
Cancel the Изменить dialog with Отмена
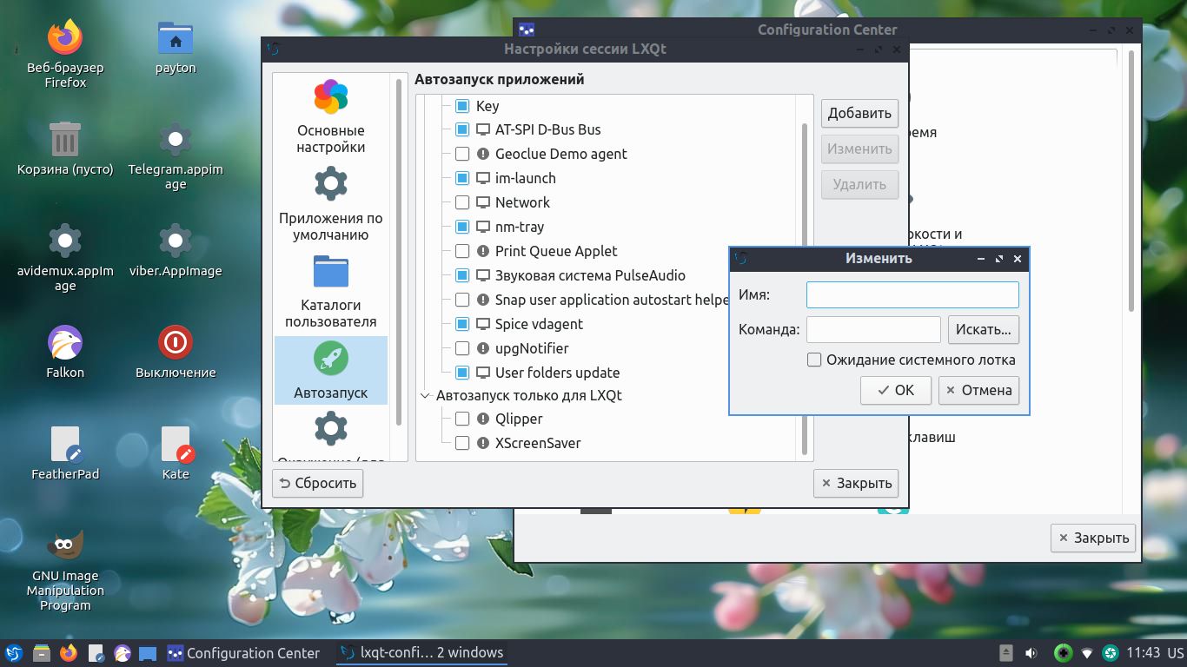(978, 390)
